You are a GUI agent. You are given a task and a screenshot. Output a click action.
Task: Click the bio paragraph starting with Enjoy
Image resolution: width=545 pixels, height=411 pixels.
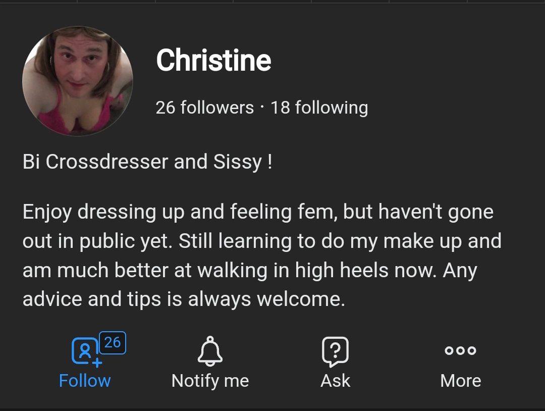[x=262, y=255]
